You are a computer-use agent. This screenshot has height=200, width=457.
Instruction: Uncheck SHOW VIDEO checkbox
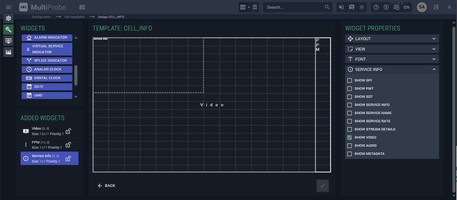pos(349,137)
